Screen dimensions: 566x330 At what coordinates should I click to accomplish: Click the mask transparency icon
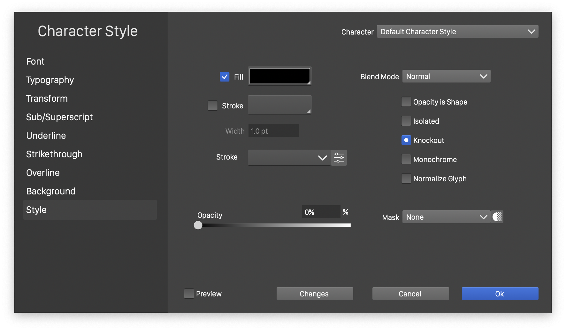497,217
